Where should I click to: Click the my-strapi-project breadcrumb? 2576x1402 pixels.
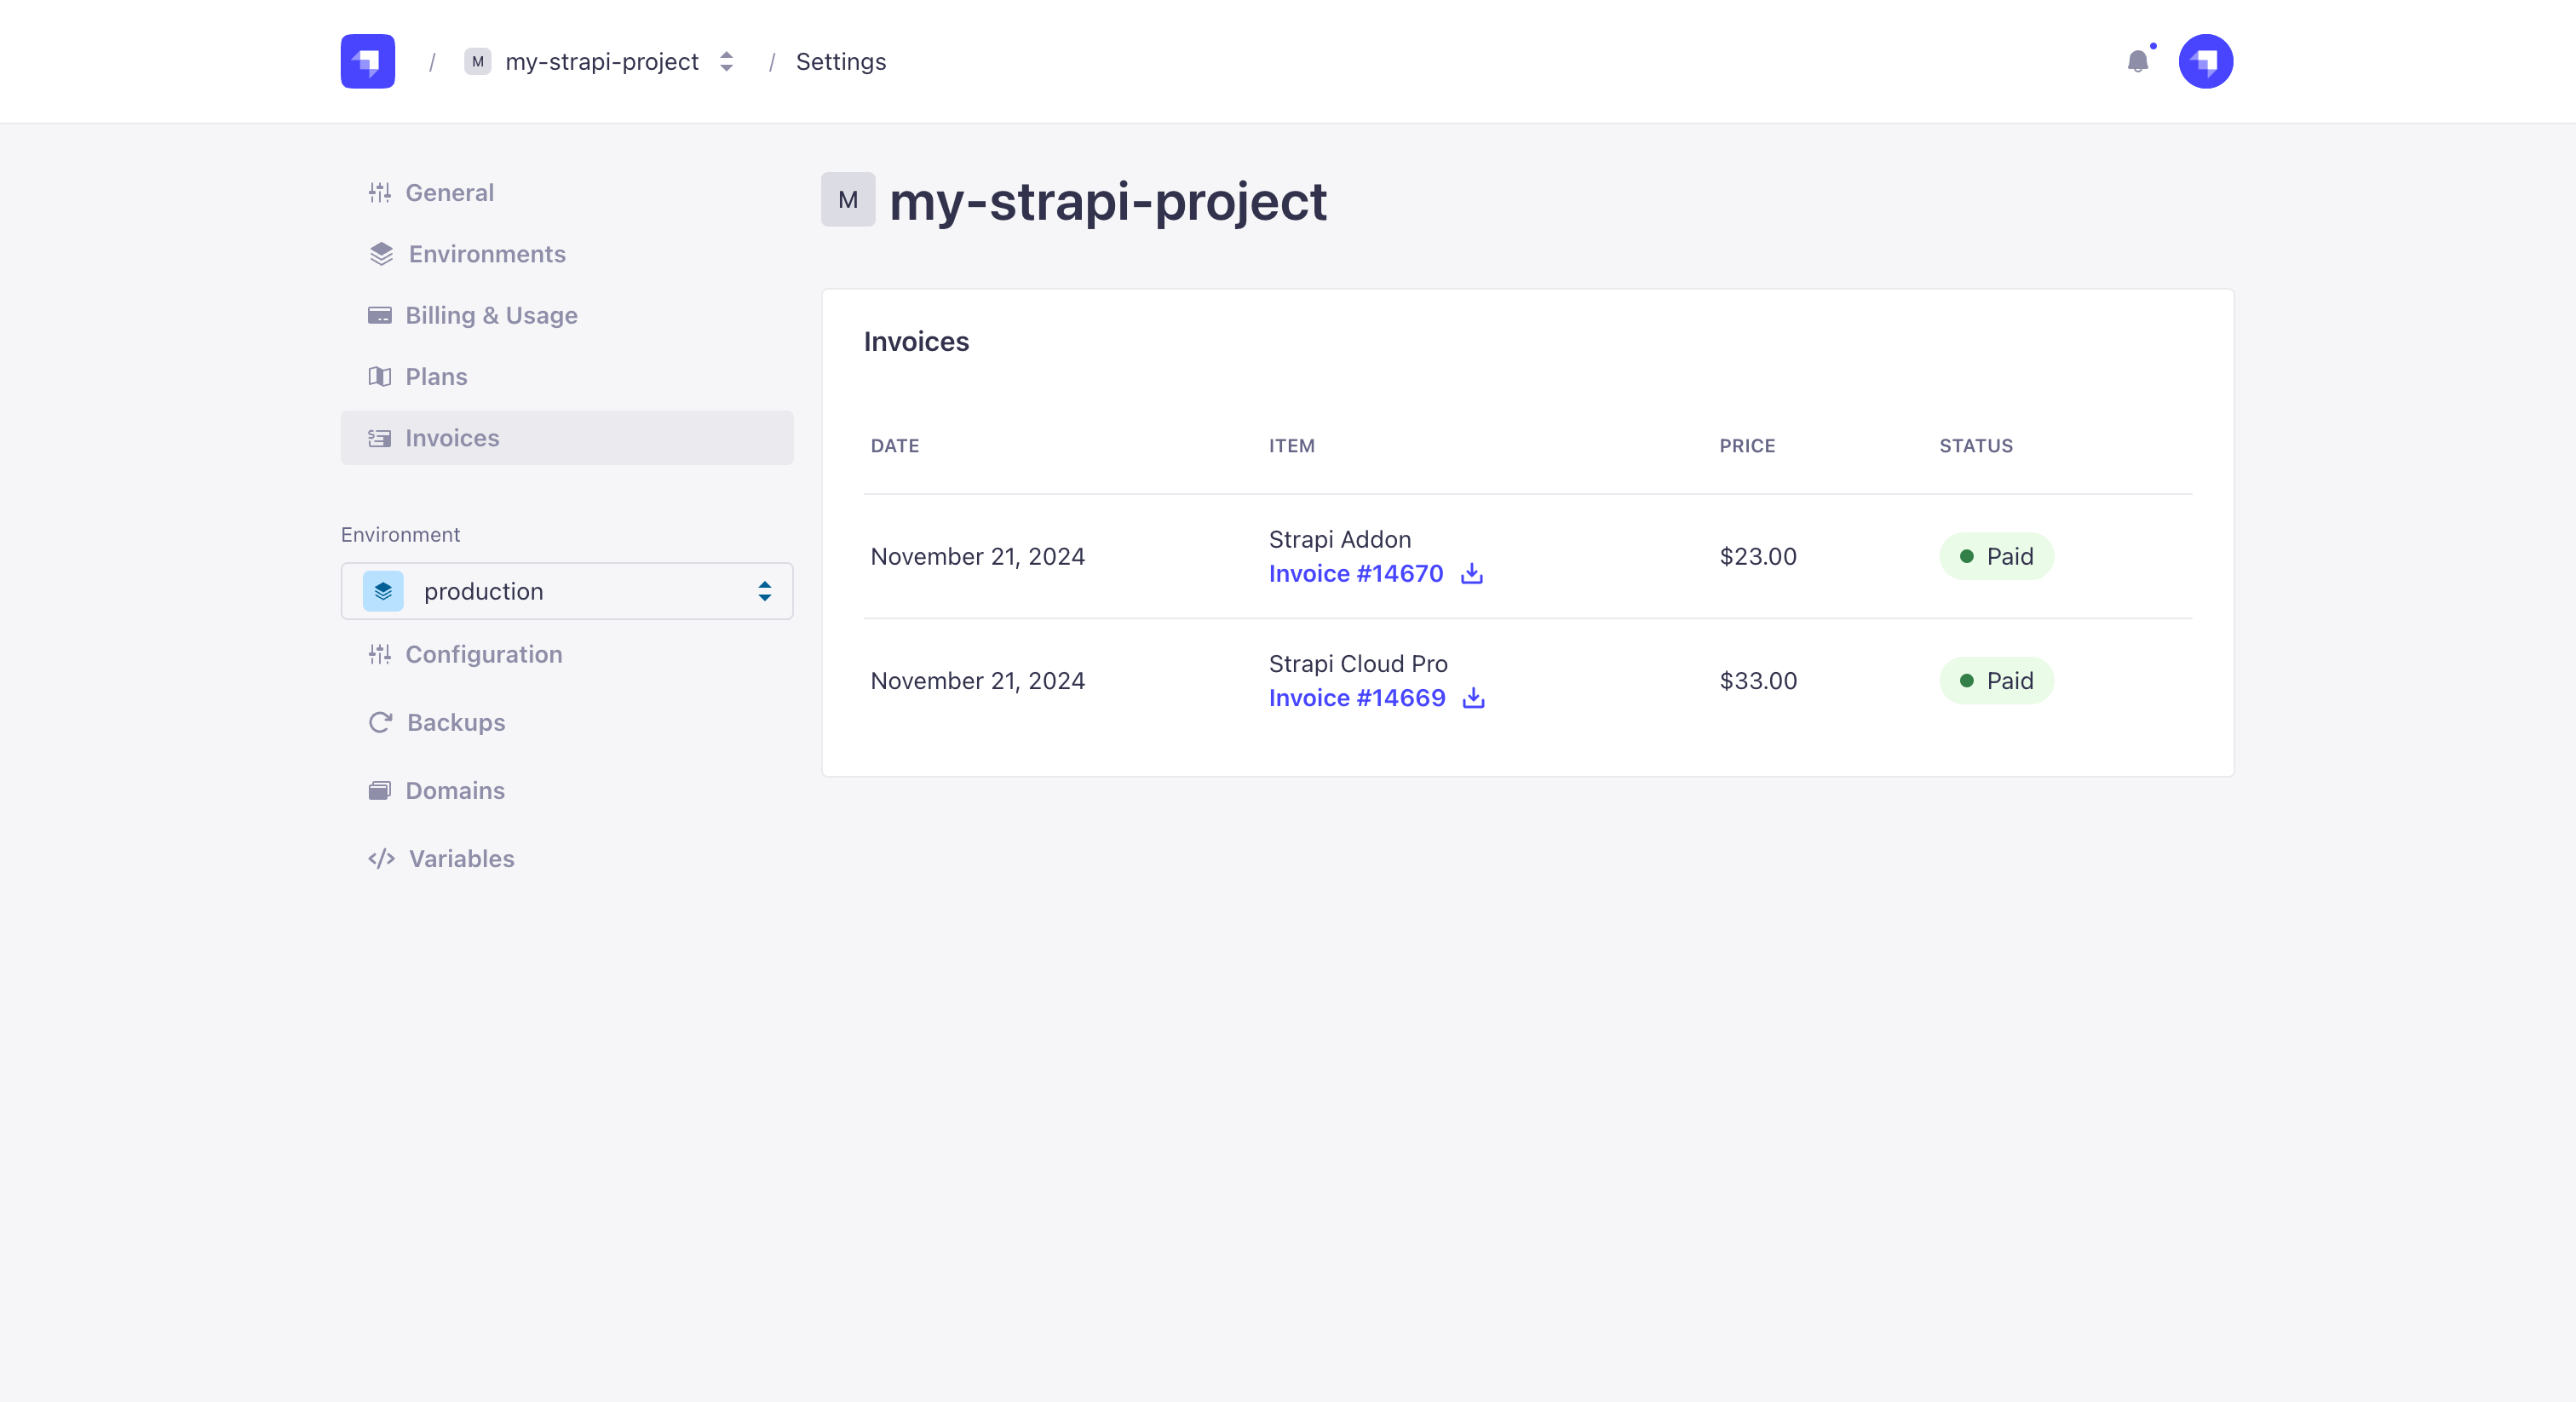[602, 61]
